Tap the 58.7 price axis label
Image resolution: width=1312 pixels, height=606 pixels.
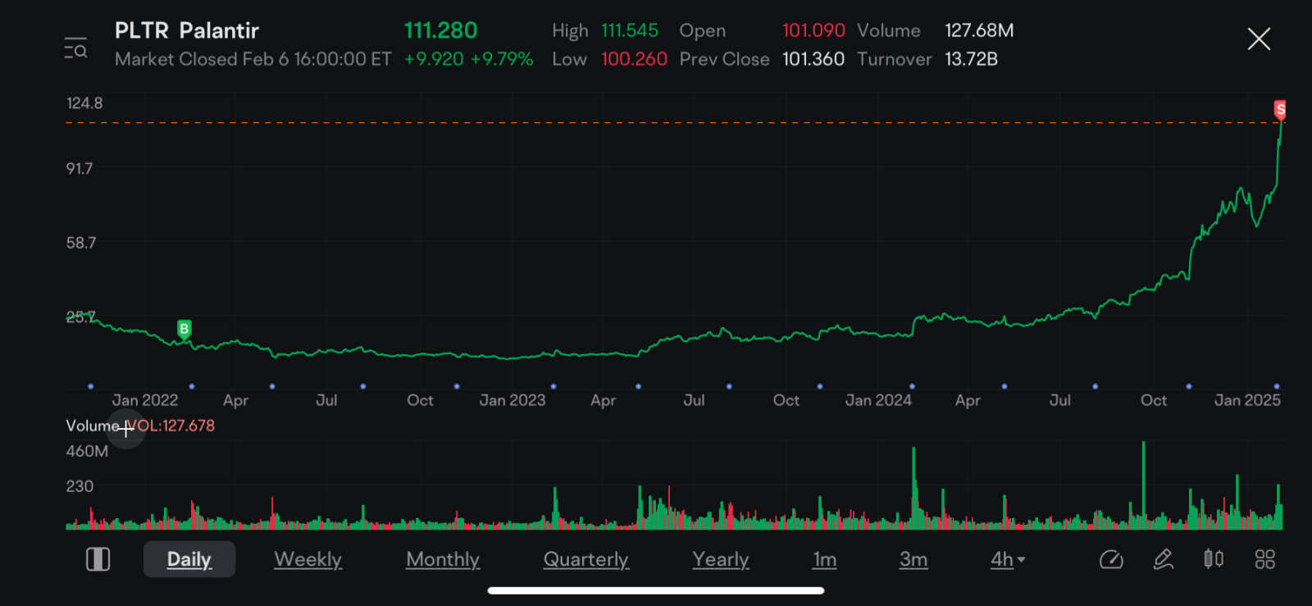(81, 243)
